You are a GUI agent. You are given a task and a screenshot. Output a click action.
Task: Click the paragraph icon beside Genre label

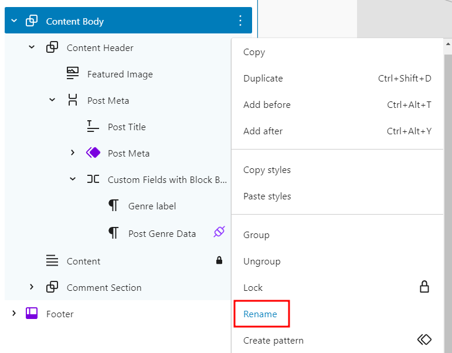click(x=114, y=206)
